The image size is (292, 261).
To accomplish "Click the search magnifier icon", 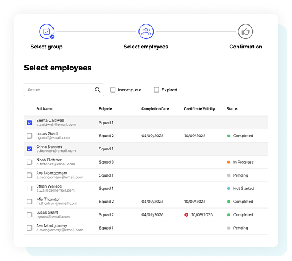I will 98,90.
